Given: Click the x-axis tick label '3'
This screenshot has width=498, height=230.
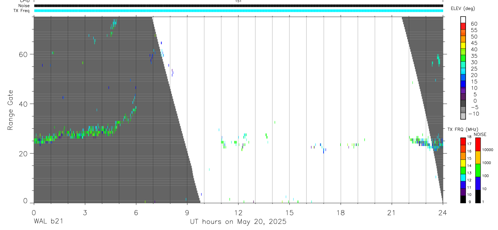Looking at the screenshot, I should (85, 213).
